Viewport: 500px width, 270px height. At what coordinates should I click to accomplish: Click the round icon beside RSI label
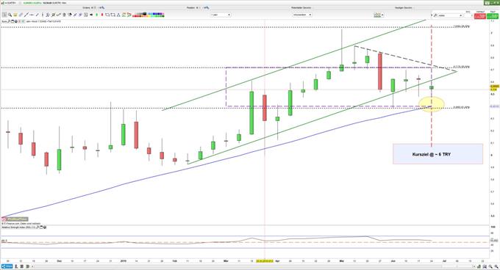click(x=45, y=227)
